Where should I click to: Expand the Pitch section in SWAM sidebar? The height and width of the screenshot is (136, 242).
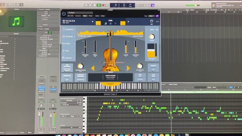pos(68,51)
